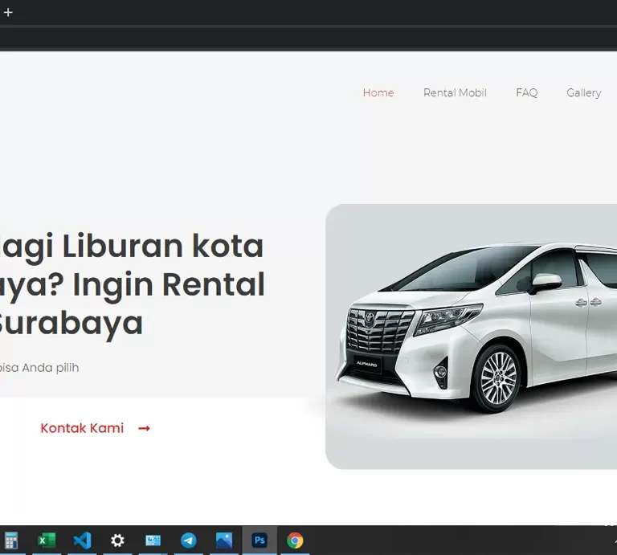The image size is (617, 555).
Task: Click the 'bisa Anda pilih' subtitle text
Action: 39,368
